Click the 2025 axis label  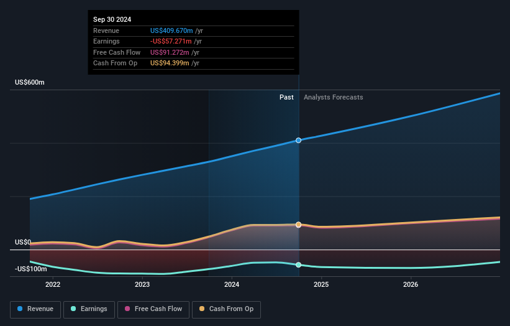tap(321, 284)
